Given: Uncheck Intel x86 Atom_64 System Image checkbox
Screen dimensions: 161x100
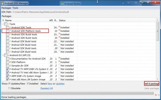Looking at the screenshot, I should [8, 80].
